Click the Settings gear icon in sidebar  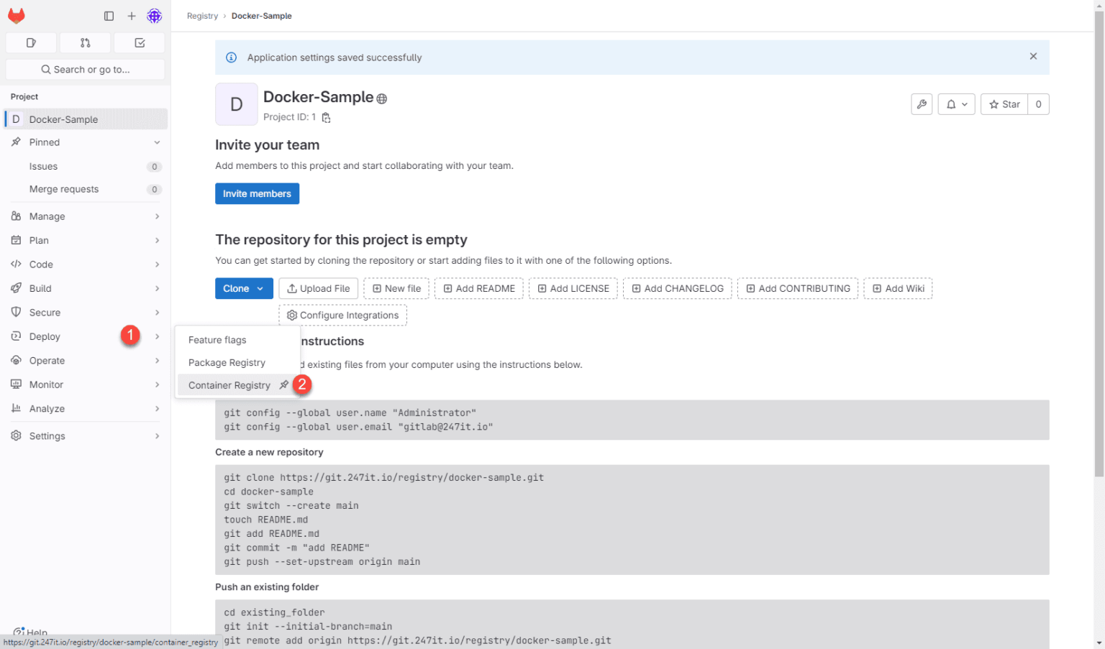pos(16,436)
